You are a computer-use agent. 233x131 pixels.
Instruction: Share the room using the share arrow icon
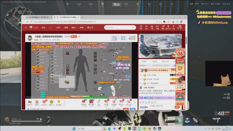[80, 37]
